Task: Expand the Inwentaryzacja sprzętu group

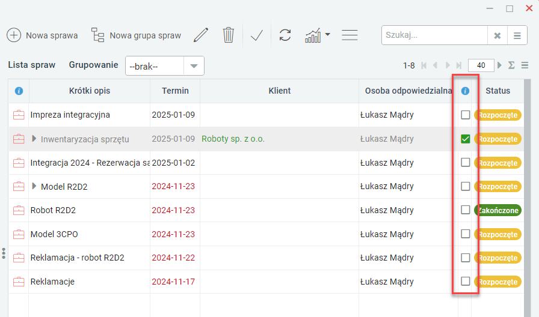Action: tap(34, 139)
